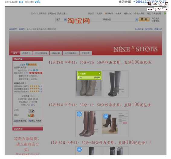Select the second shop navigation tab
The height and width of the screenshot is (159, 171).
coord(26,53)
